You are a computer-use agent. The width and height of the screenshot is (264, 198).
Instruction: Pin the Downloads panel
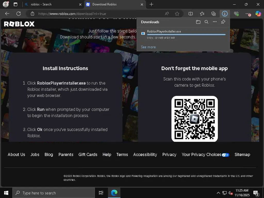click(223, 22)
